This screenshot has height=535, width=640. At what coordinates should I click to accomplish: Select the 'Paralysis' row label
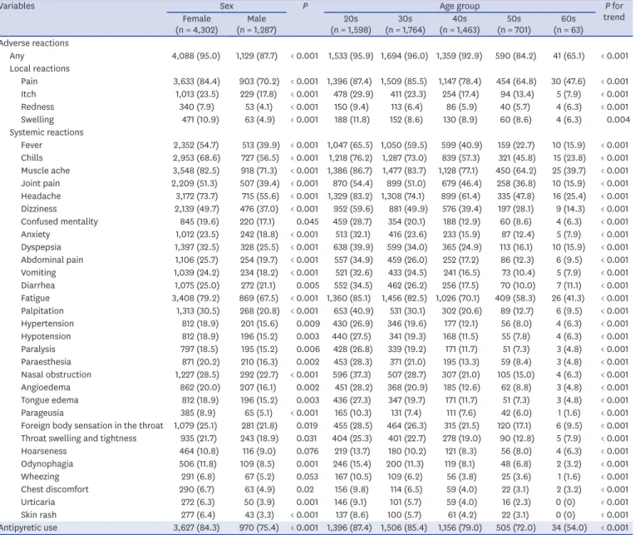[38, 349]
